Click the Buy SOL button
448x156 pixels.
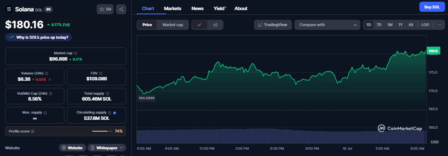tap(432, 7)
